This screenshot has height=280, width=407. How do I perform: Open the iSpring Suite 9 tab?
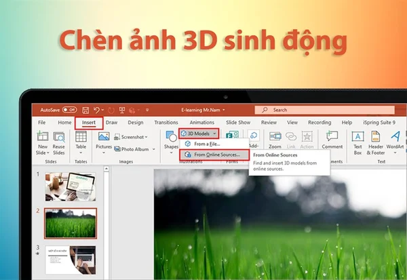click(x=379, y=123)
